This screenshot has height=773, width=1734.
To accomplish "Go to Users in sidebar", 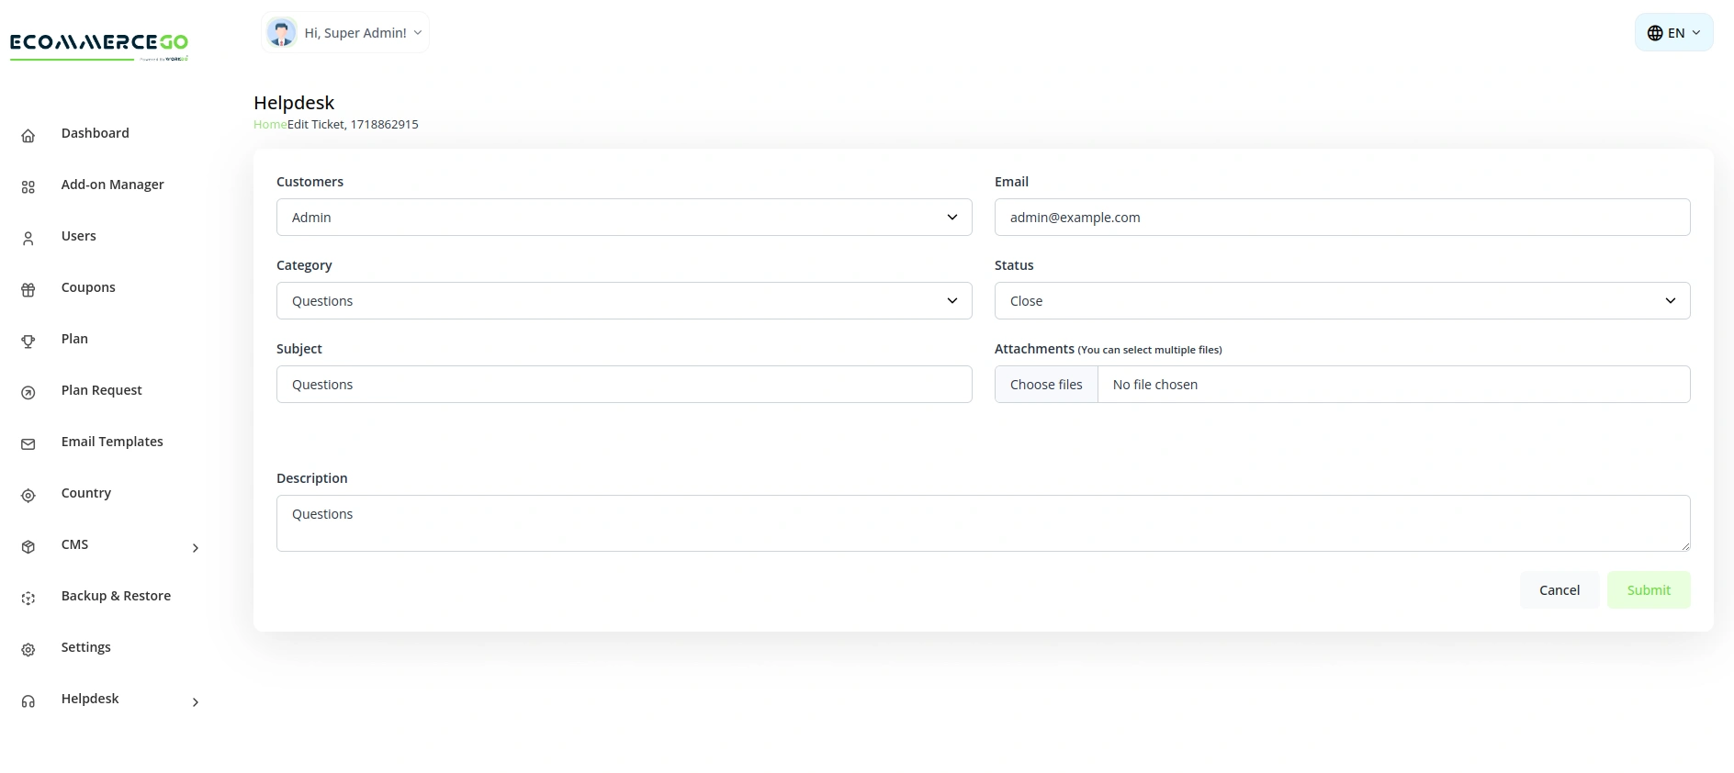I will pyautogui.click(x=79, y=236).
